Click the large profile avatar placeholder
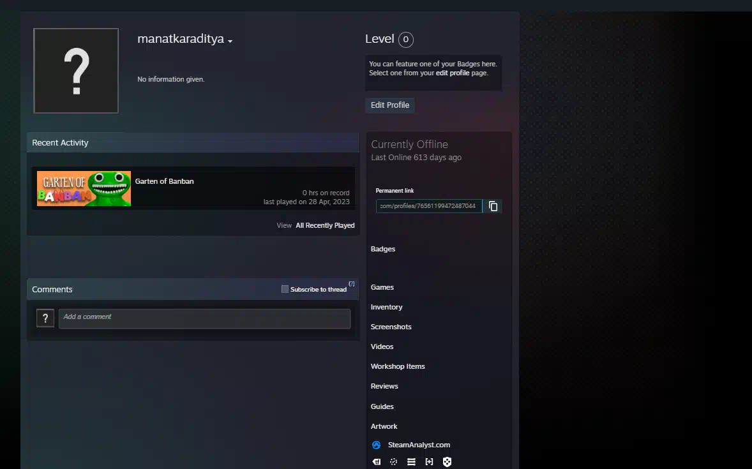Screen dimensions: 752x469 click(x=76, y=71)
